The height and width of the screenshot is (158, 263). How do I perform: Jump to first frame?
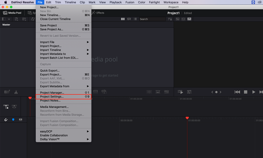pyautogui.click(x=237, y=92)
